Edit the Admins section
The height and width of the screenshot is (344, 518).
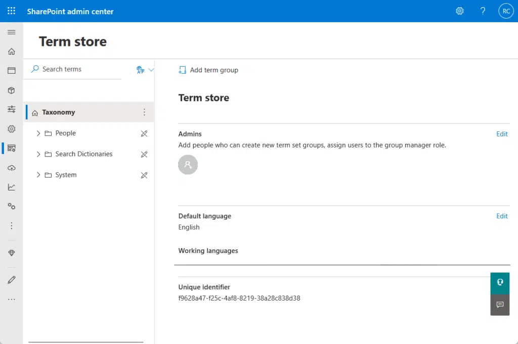pyautogui.click(x=502, y=134)
